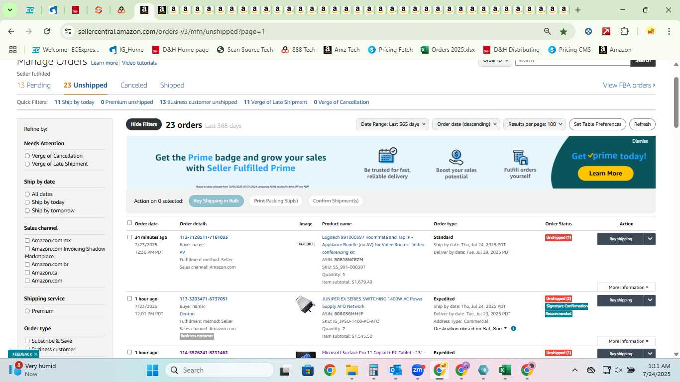Tick the checkbox for order 112-7128511-7161033

[130, 237]
